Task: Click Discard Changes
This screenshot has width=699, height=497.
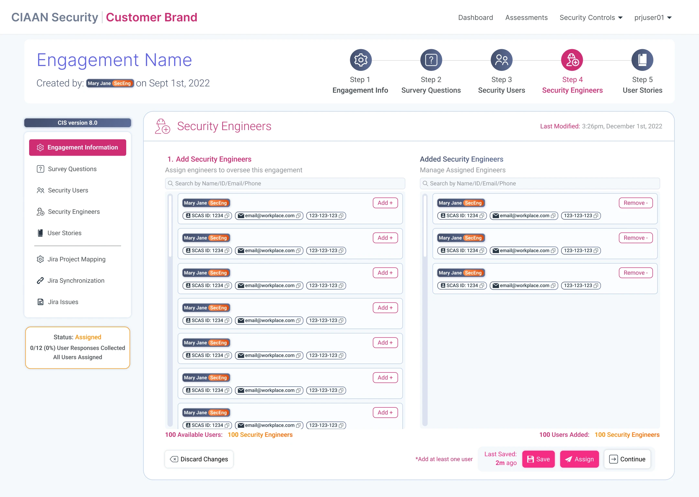Action: pos(199,459)
